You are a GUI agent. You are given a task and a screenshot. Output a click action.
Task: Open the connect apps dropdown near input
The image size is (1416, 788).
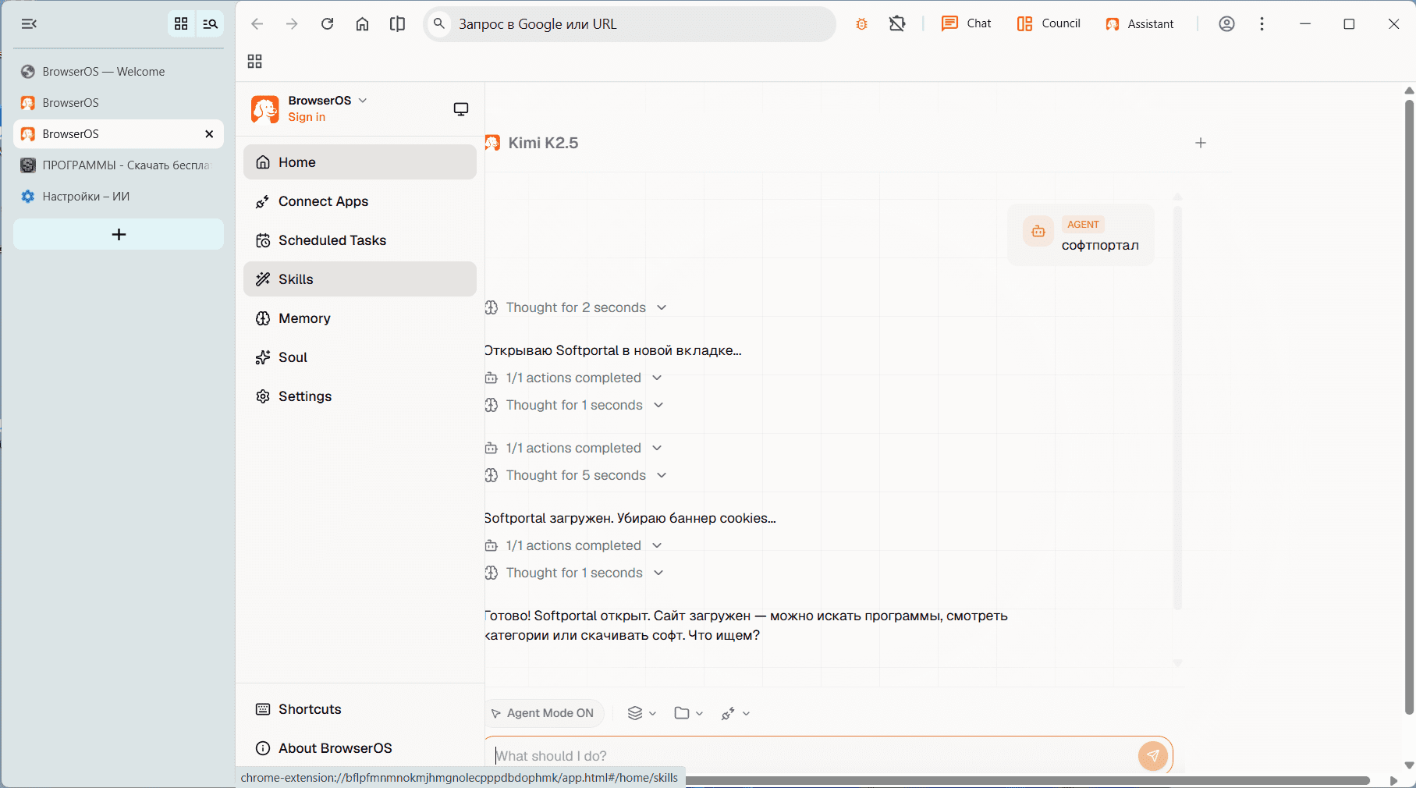point(736,713)
